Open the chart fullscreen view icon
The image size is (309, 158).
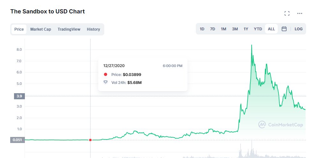click(287, 13)
